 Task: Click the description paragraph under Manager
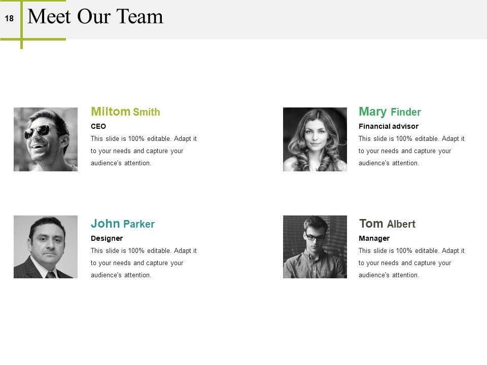point(411,263)
